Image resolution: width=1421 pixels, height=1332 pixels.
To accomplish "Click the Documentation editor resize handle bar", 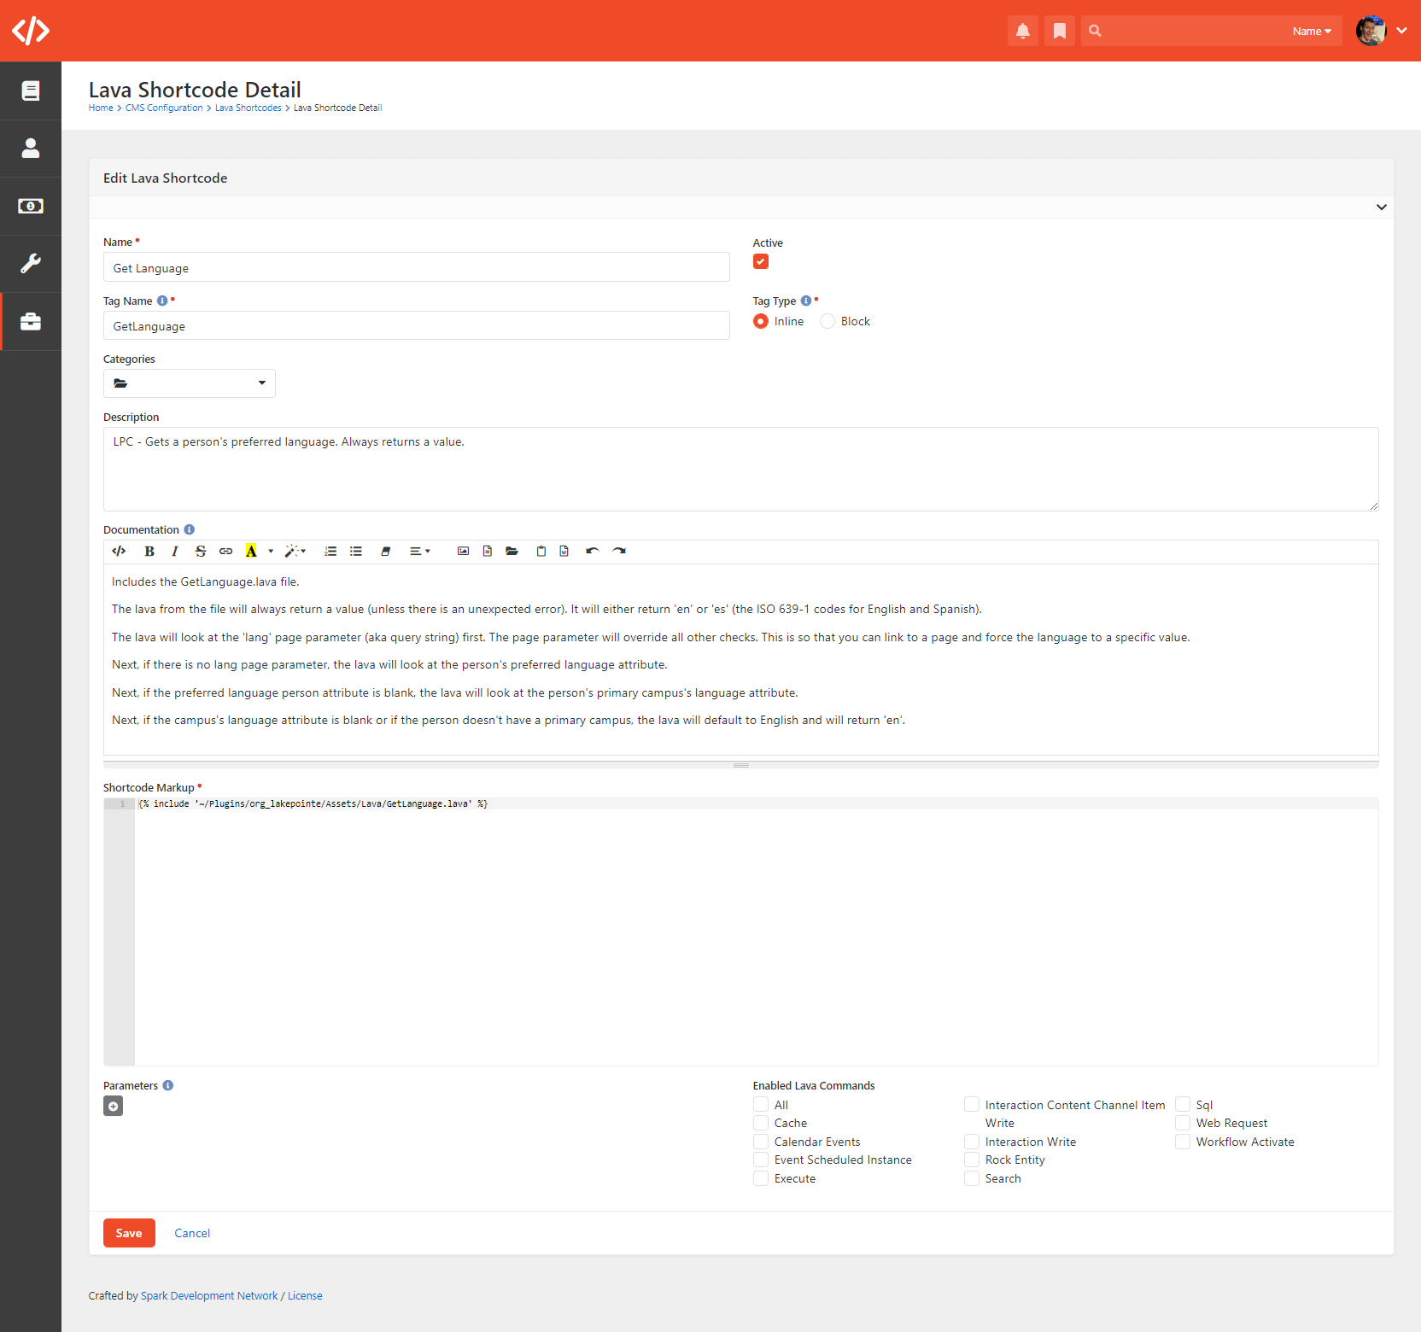I will [x=741, y=765].
